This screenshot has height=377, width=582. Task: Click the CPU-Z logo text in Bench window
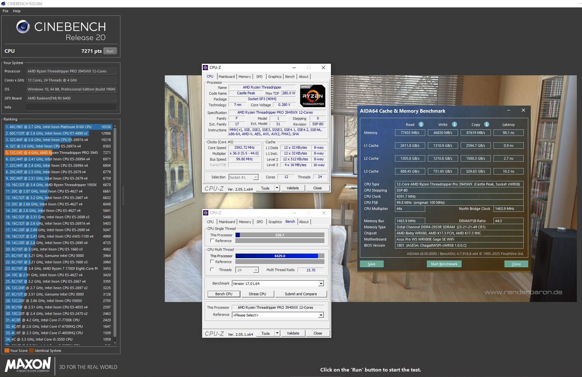coord(214,334)
